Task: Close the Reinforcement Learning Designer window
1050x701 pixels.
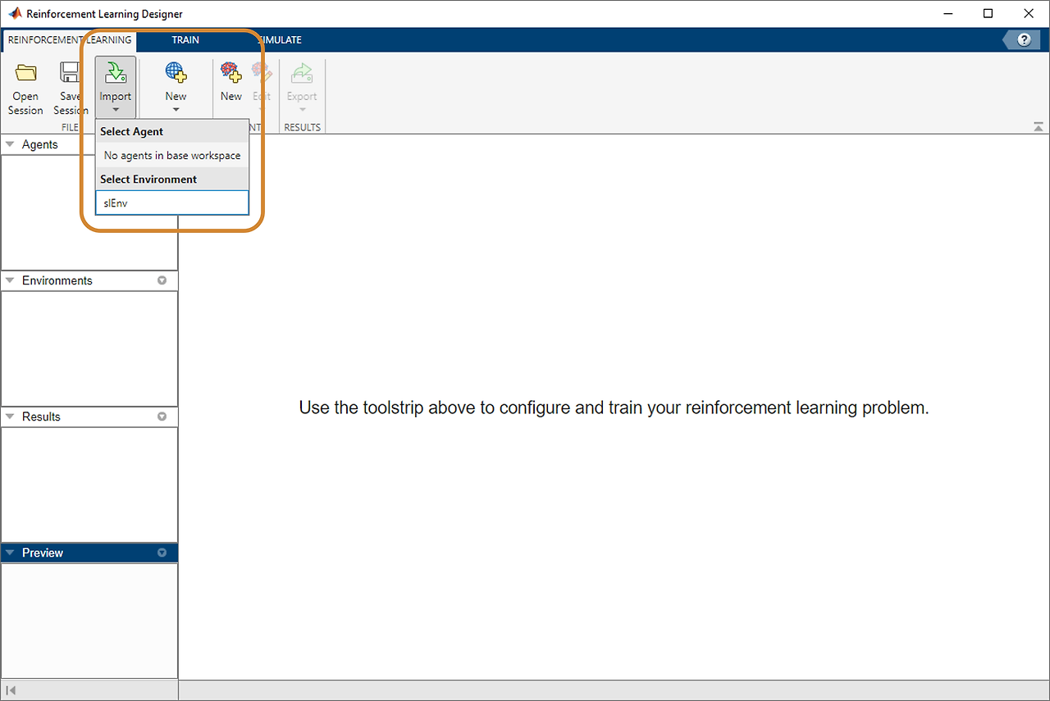Action: [1029, 14]
